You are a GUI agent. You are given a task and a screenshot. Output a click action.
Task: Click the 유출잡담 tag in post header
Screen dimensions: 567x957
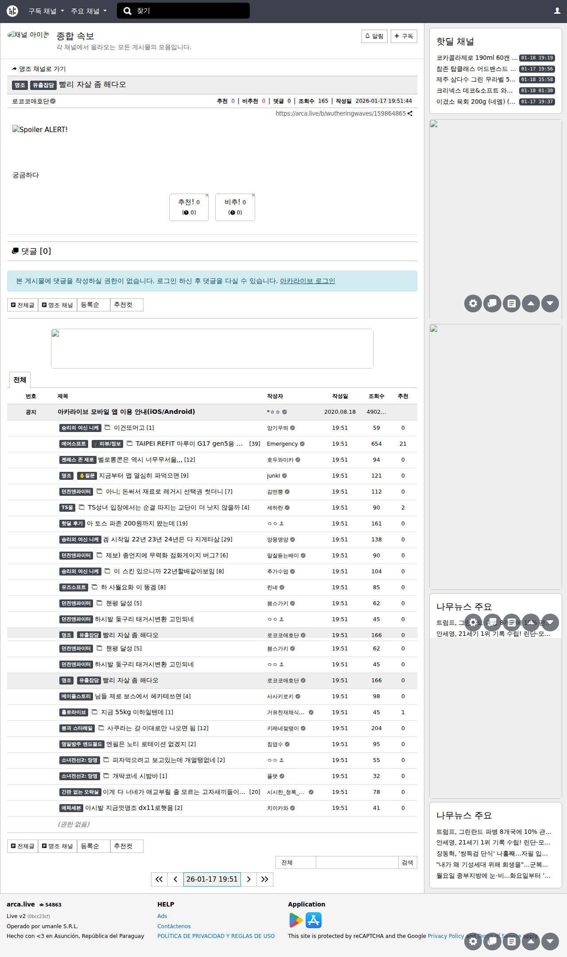coord(43,85)
